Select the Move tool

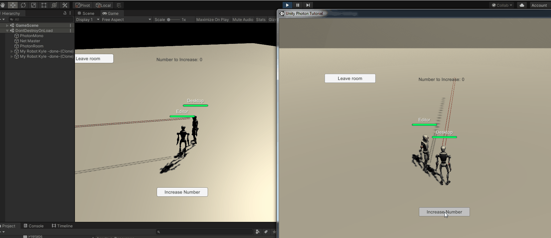click(13, 5)
